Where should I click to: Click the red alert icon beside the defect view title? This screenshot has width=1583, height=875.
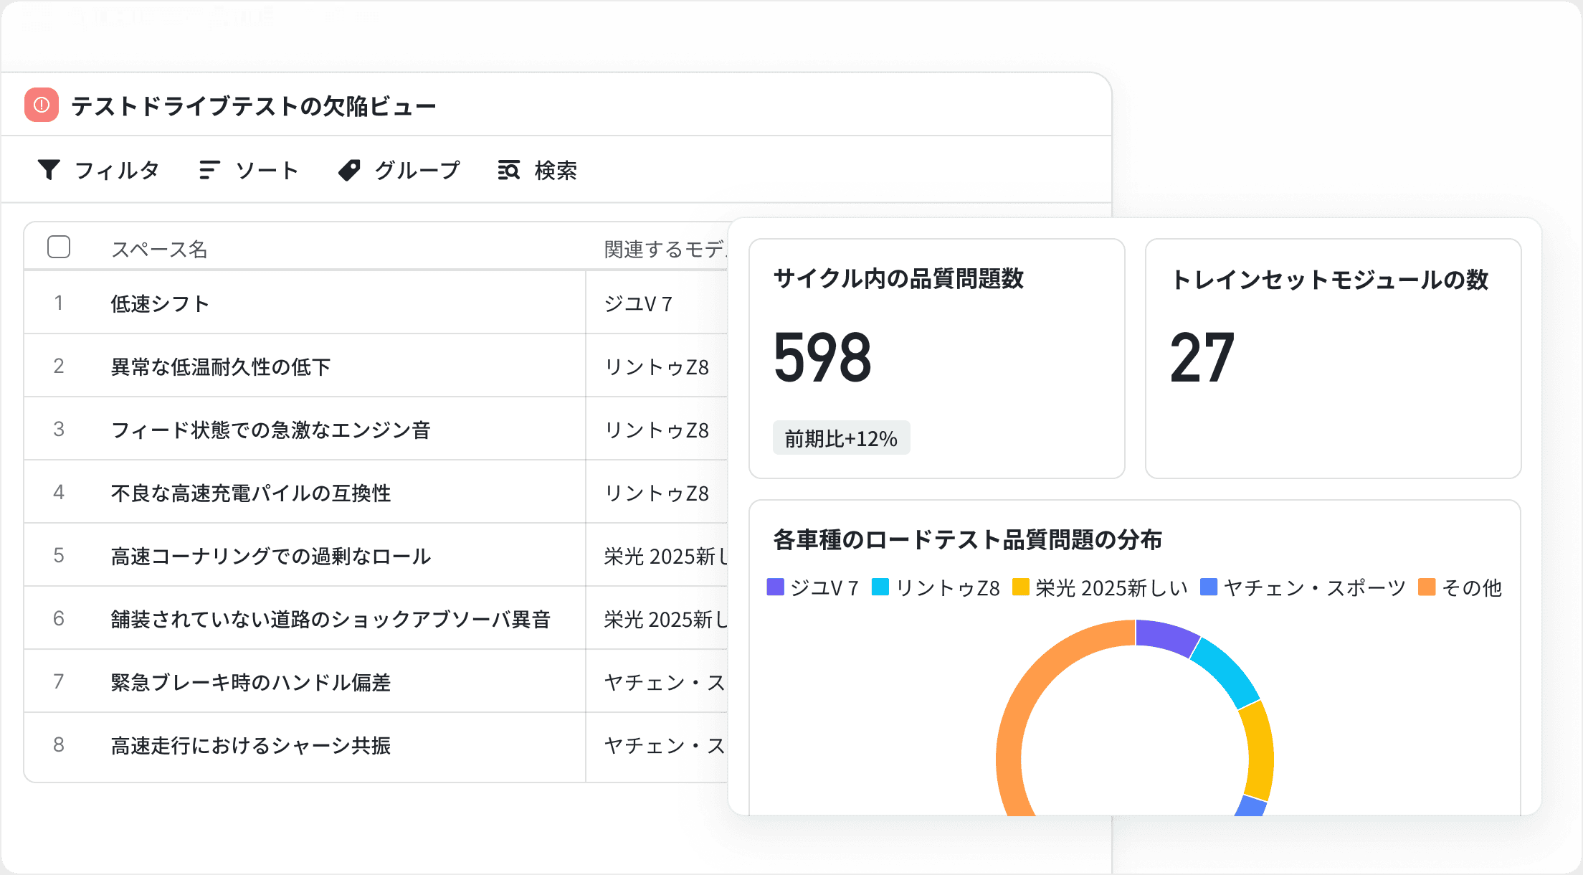click(x=41, y=103)
